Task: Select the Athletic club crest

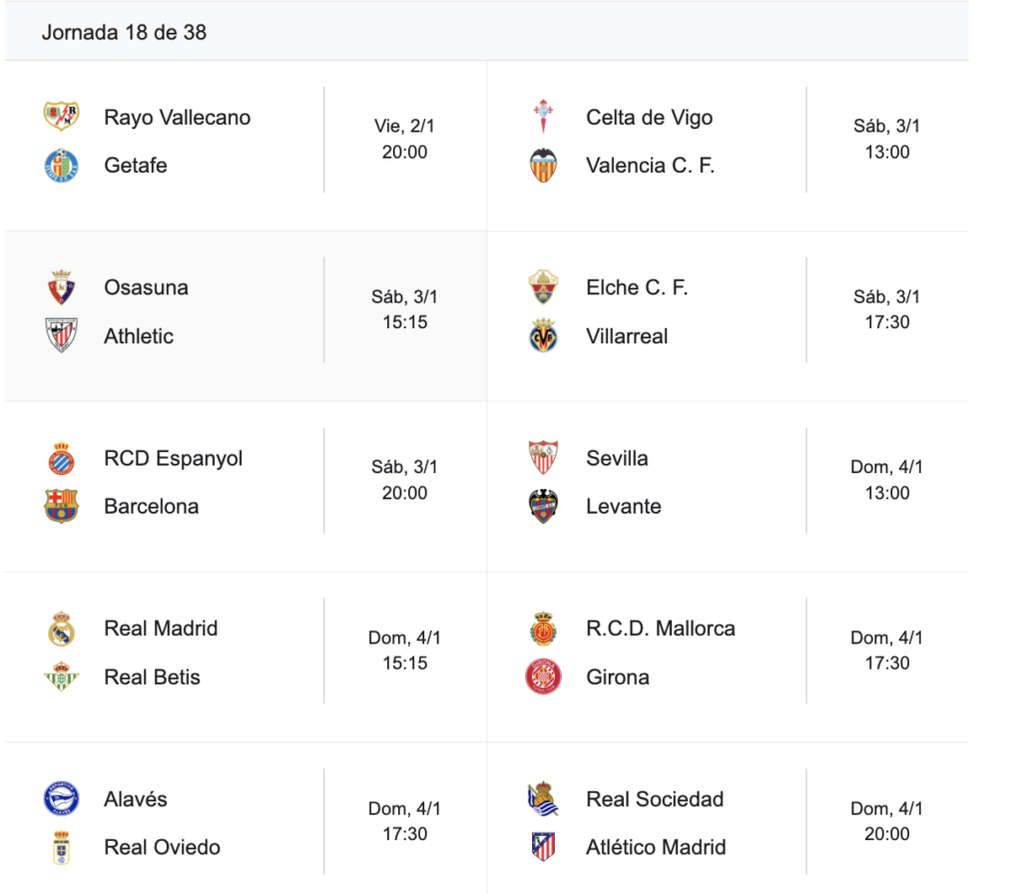Action: (x=61, y=335)
